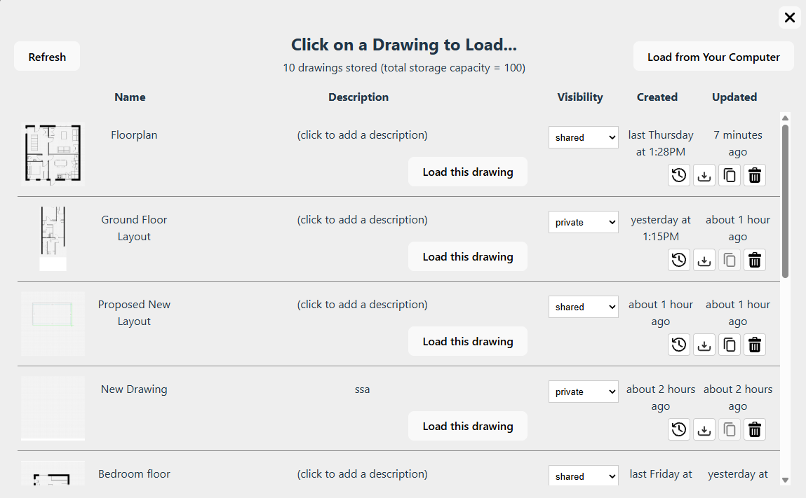This screenshot has height=498, width=806.
Task: Add a description to Proposed New Layout
Action: [362, 305]
